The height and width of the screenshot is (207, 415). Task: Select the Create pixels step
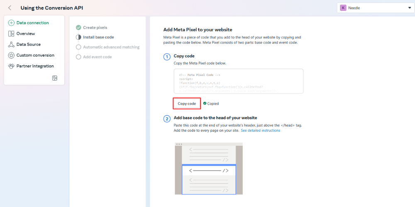[95, 27]
